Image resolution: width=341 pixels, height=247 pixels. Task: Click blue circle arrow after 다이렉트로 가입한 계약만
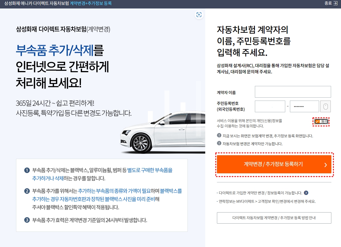306,193
